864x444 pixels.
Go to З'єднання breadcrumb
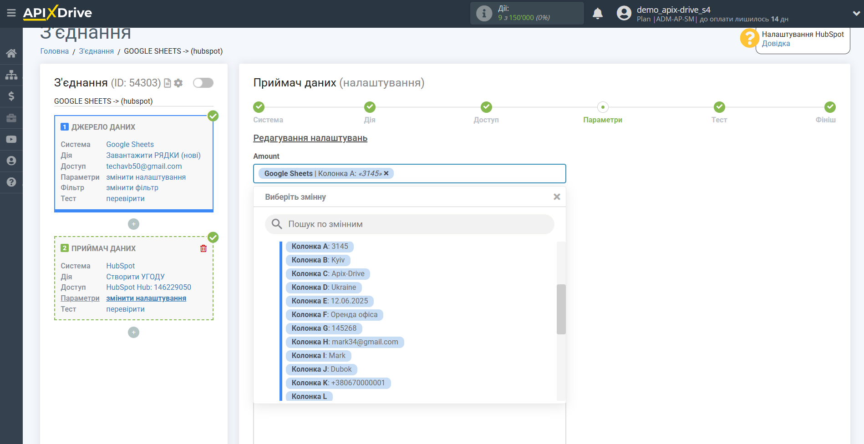point(97,51)
